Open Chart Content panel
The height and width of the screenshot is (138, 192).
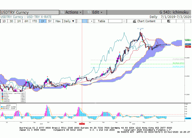pos(144,21)
